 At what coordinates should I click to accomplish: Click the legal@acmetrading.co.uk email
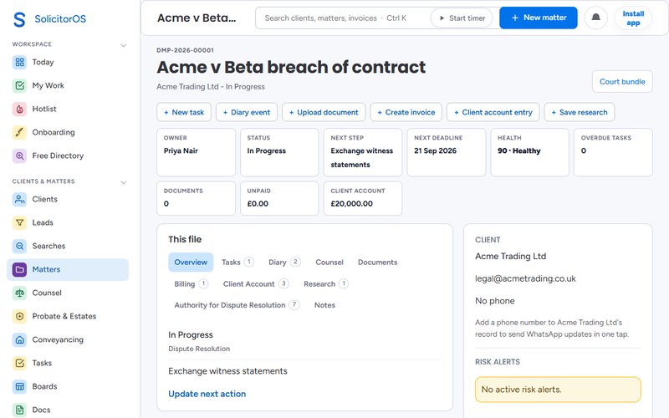tap(525, 279)
